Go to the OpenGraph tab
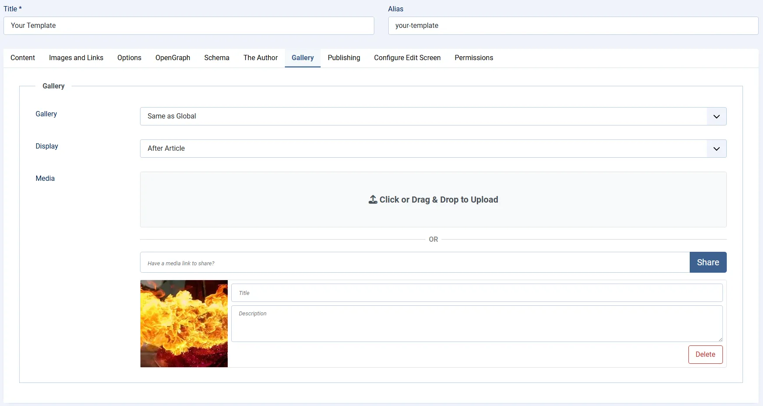 pos(173,58)
